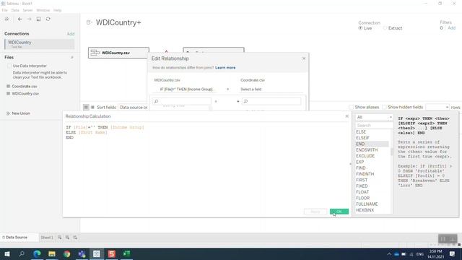Screen dimensions: 462x260
Task: Open the Tableau start page icon
Action: pyautogui.click(x=6, y=19)
